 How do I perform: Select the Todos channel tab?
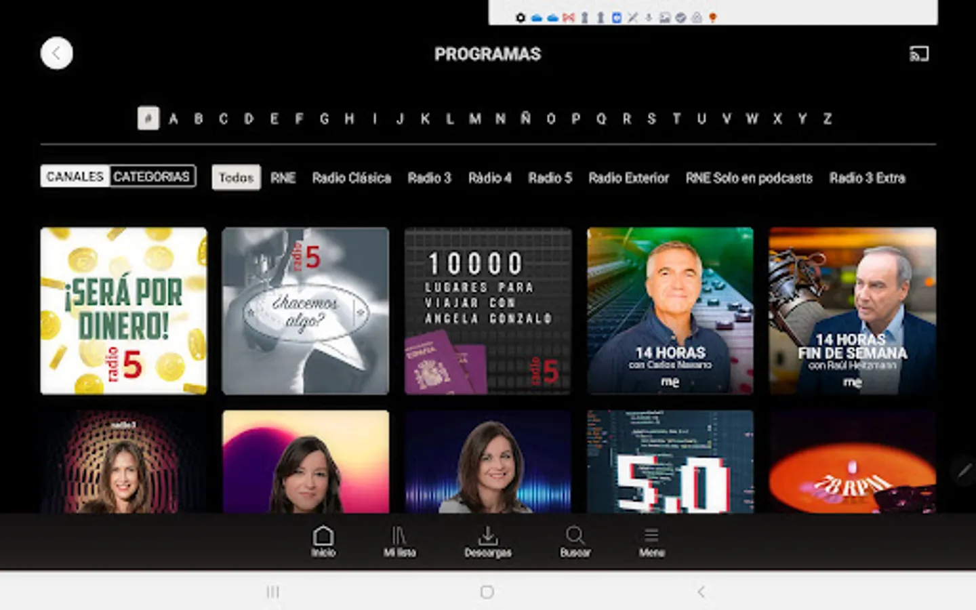pos(236,178)
